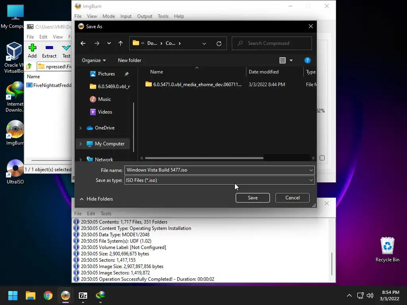Click the Search Compressed field
The image size is (407, 305).
click(x=271, y=43)
